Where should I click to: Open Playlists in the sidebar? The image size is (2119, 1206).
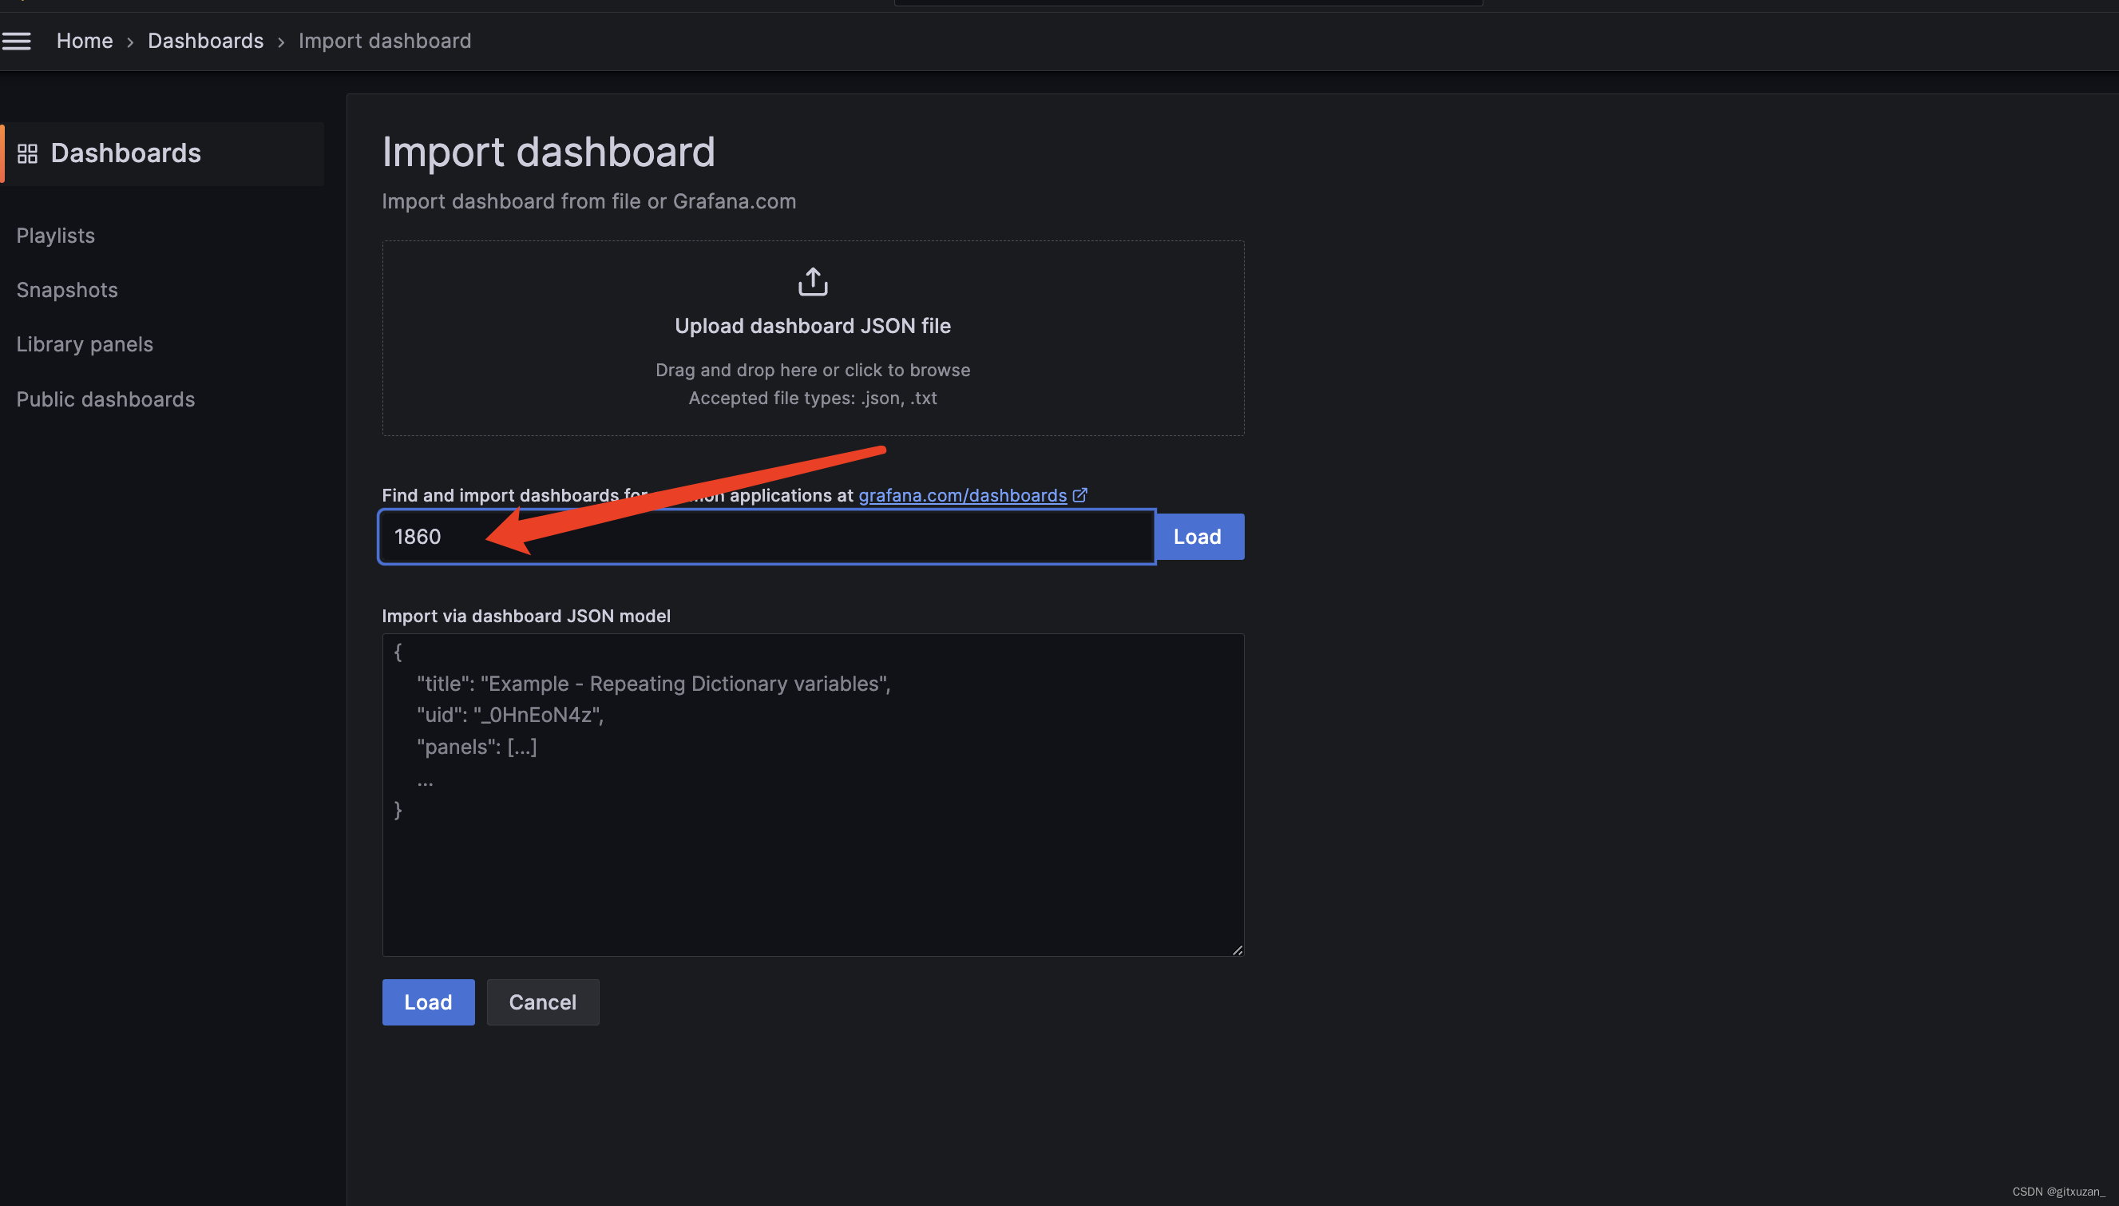click(55, 236)
